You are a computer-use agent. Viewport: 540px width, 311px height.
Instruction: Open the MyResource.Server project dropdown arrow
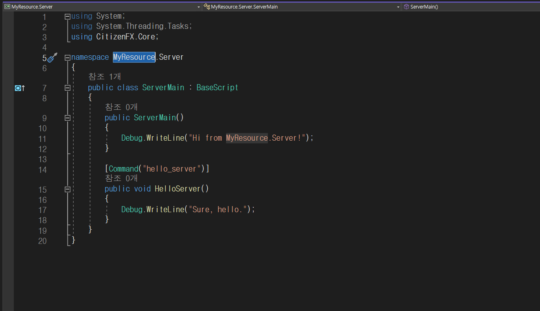click(x=199, y=7)
